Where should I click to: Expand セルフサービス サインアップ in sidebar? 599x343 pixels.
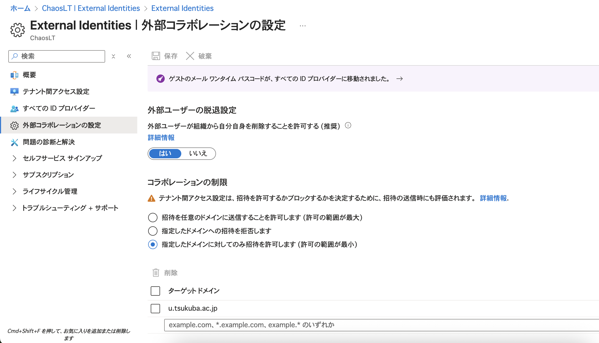tap(15, 158)
